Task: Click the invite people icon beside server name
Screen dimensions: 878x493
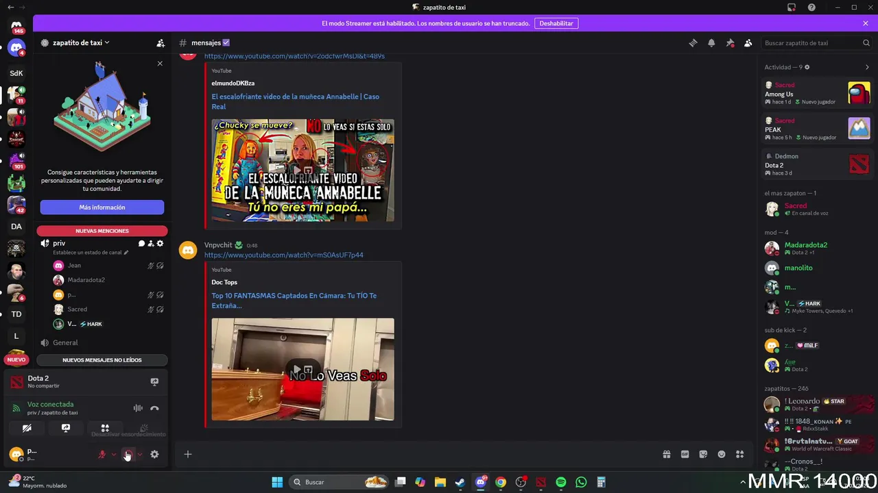Action: pyautogui.click(x=161, y=42)
